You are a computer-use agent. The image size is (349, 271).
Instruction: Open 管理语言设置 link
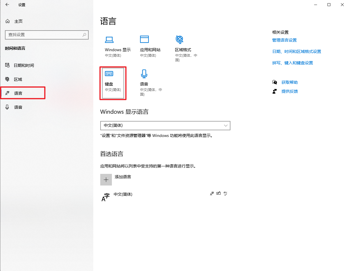(284, 40)
